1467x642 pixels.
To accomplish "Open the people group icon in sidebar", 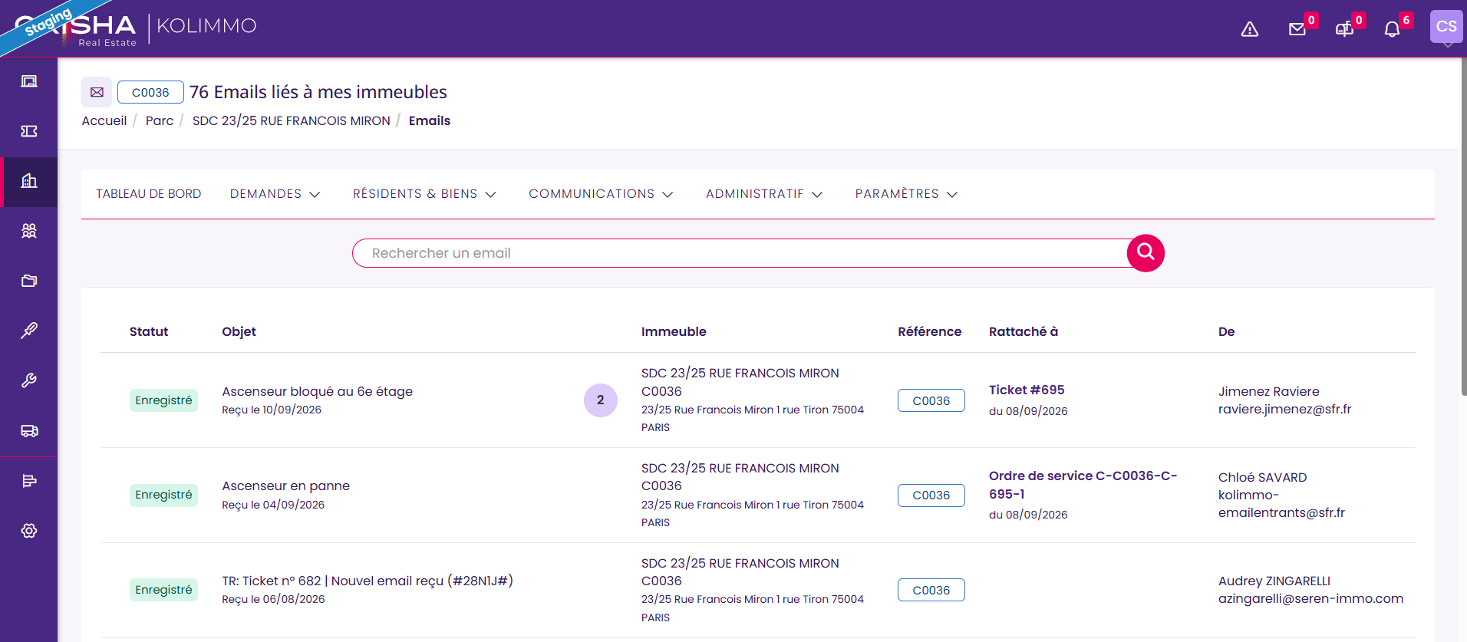I will tap(29, 231).
